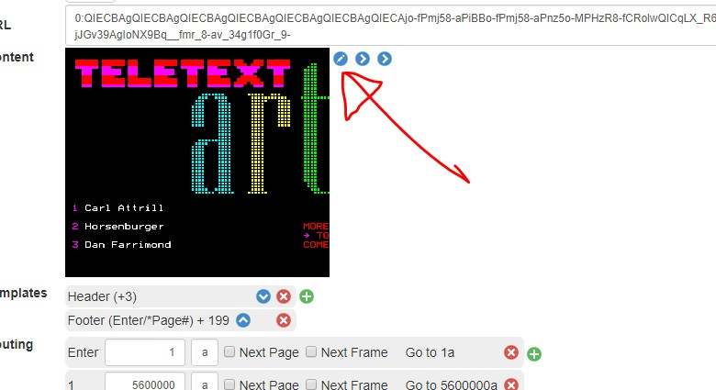This screenshot has height=390, width=716.
Task: Click the 5600000 page number field
Action: 145,383
